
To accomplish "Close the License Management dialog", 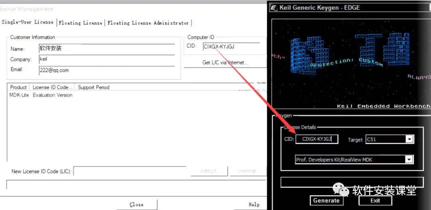I will 136,204.
